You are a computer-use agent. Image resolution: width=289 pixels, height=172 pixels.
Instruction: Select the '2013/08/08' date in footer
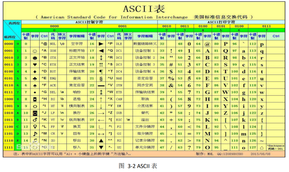260,154
